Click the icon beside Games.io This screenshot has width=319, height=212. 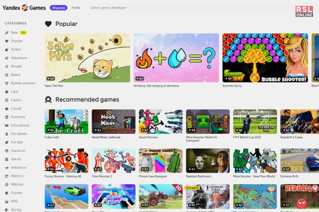pos(6,151)
